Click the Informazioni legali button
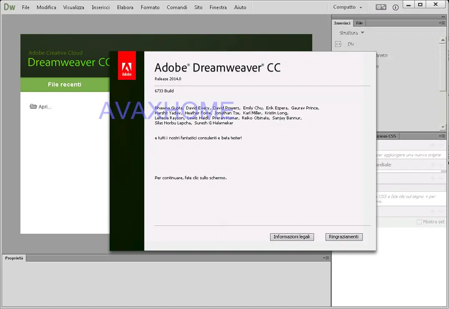 click(292, 237)
